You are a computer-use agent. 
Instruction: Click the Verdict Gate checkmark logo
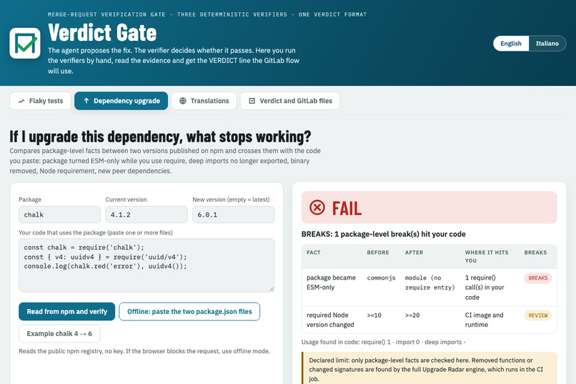(25, 43)
